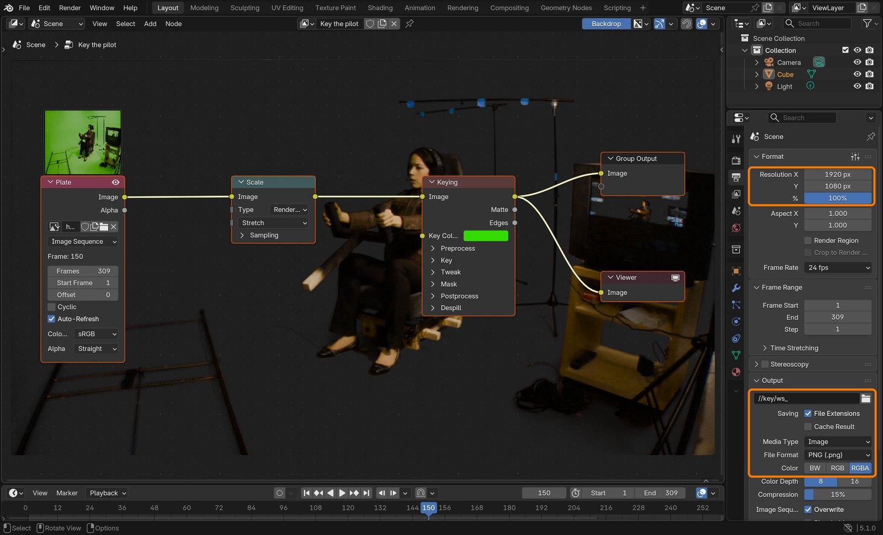
Task: Enable the Cyclic checkbox in Plate node
Action: click(51, 307)
